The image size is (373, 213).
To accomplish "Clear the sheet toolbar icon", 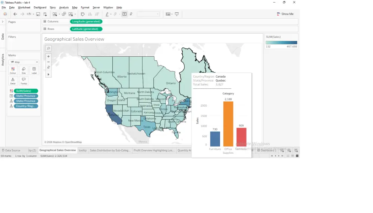I will pyautogui.click(x=70, y=14).
